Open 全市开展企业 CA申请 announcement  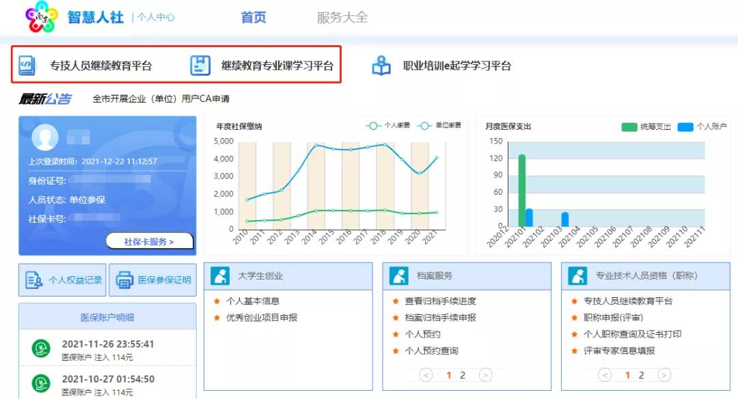[161, 99]
